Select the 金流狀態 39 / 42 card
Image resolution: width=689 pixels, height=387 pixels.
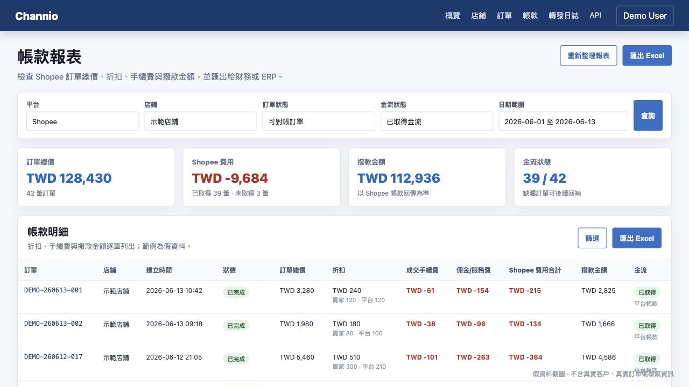tap(593, 177)
